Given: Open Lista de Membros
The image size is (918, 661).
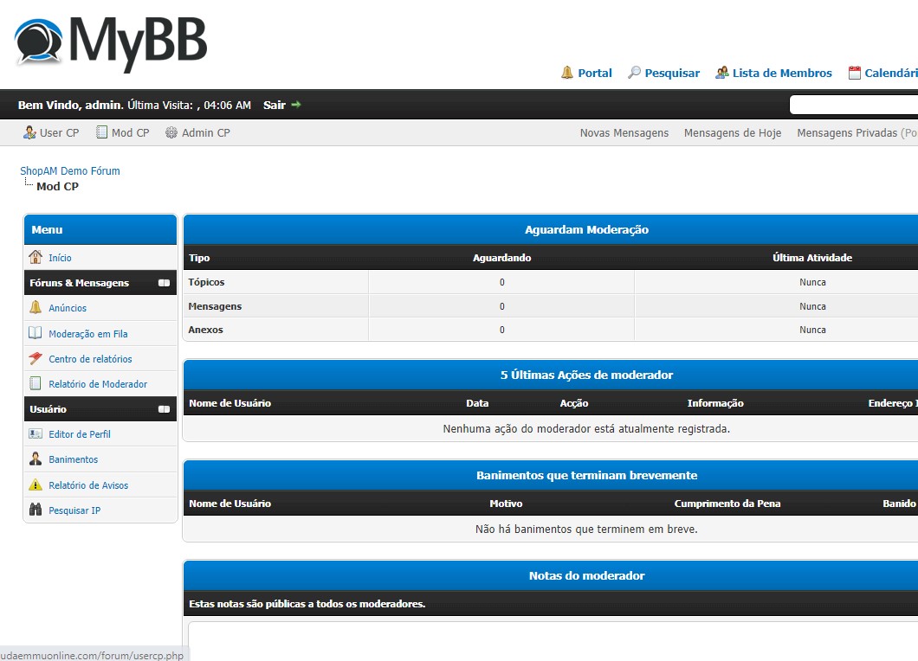Looking at the screenshot, I should point(782,74).
